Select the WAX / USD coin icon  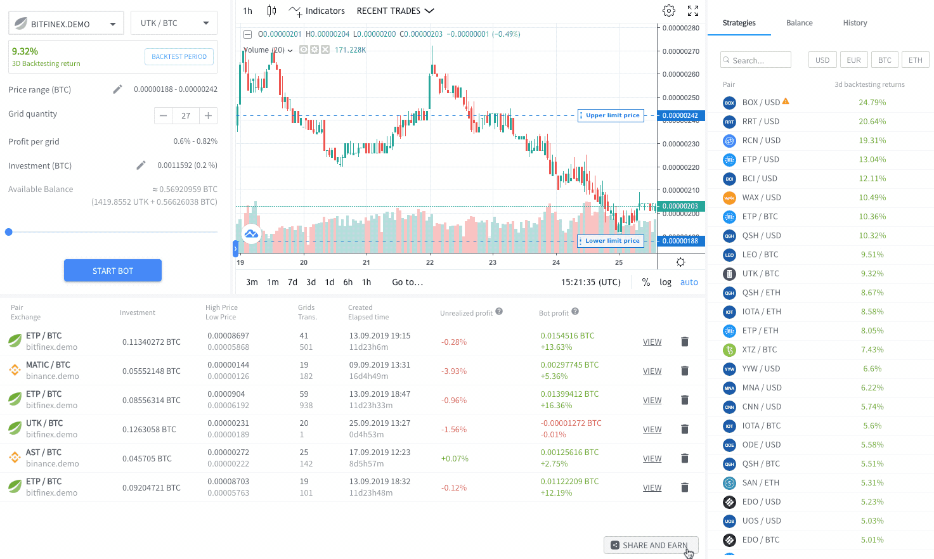pyautogui.click(x=729, y=198)
